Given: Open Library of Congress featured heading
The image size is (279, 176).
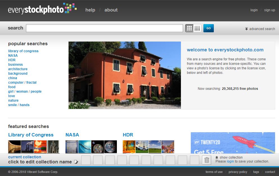Looking at the screenshot, I should [31, 135].
